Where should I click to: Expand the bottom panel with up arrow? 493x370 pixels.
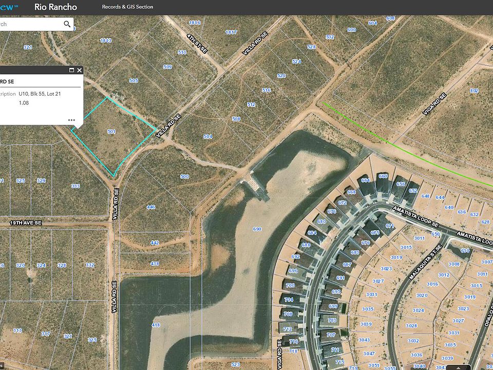pyautogui.click(x=459, y=367)
